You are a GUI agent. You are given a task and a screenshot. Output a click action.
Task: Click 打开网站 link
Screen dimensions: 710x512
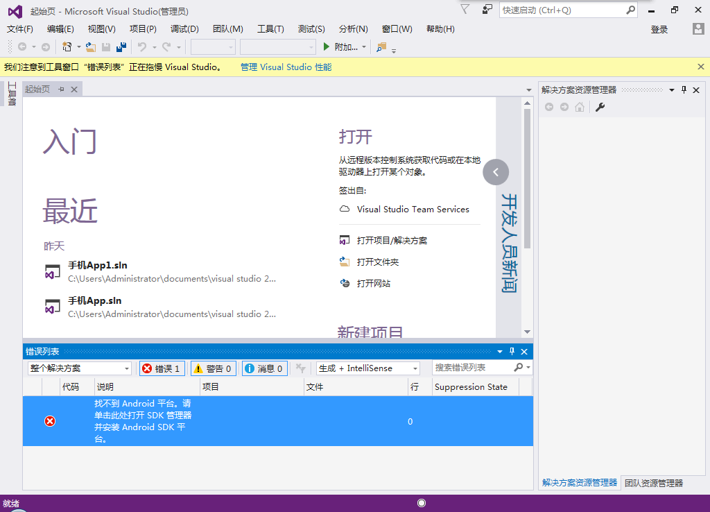click(373, 284)
